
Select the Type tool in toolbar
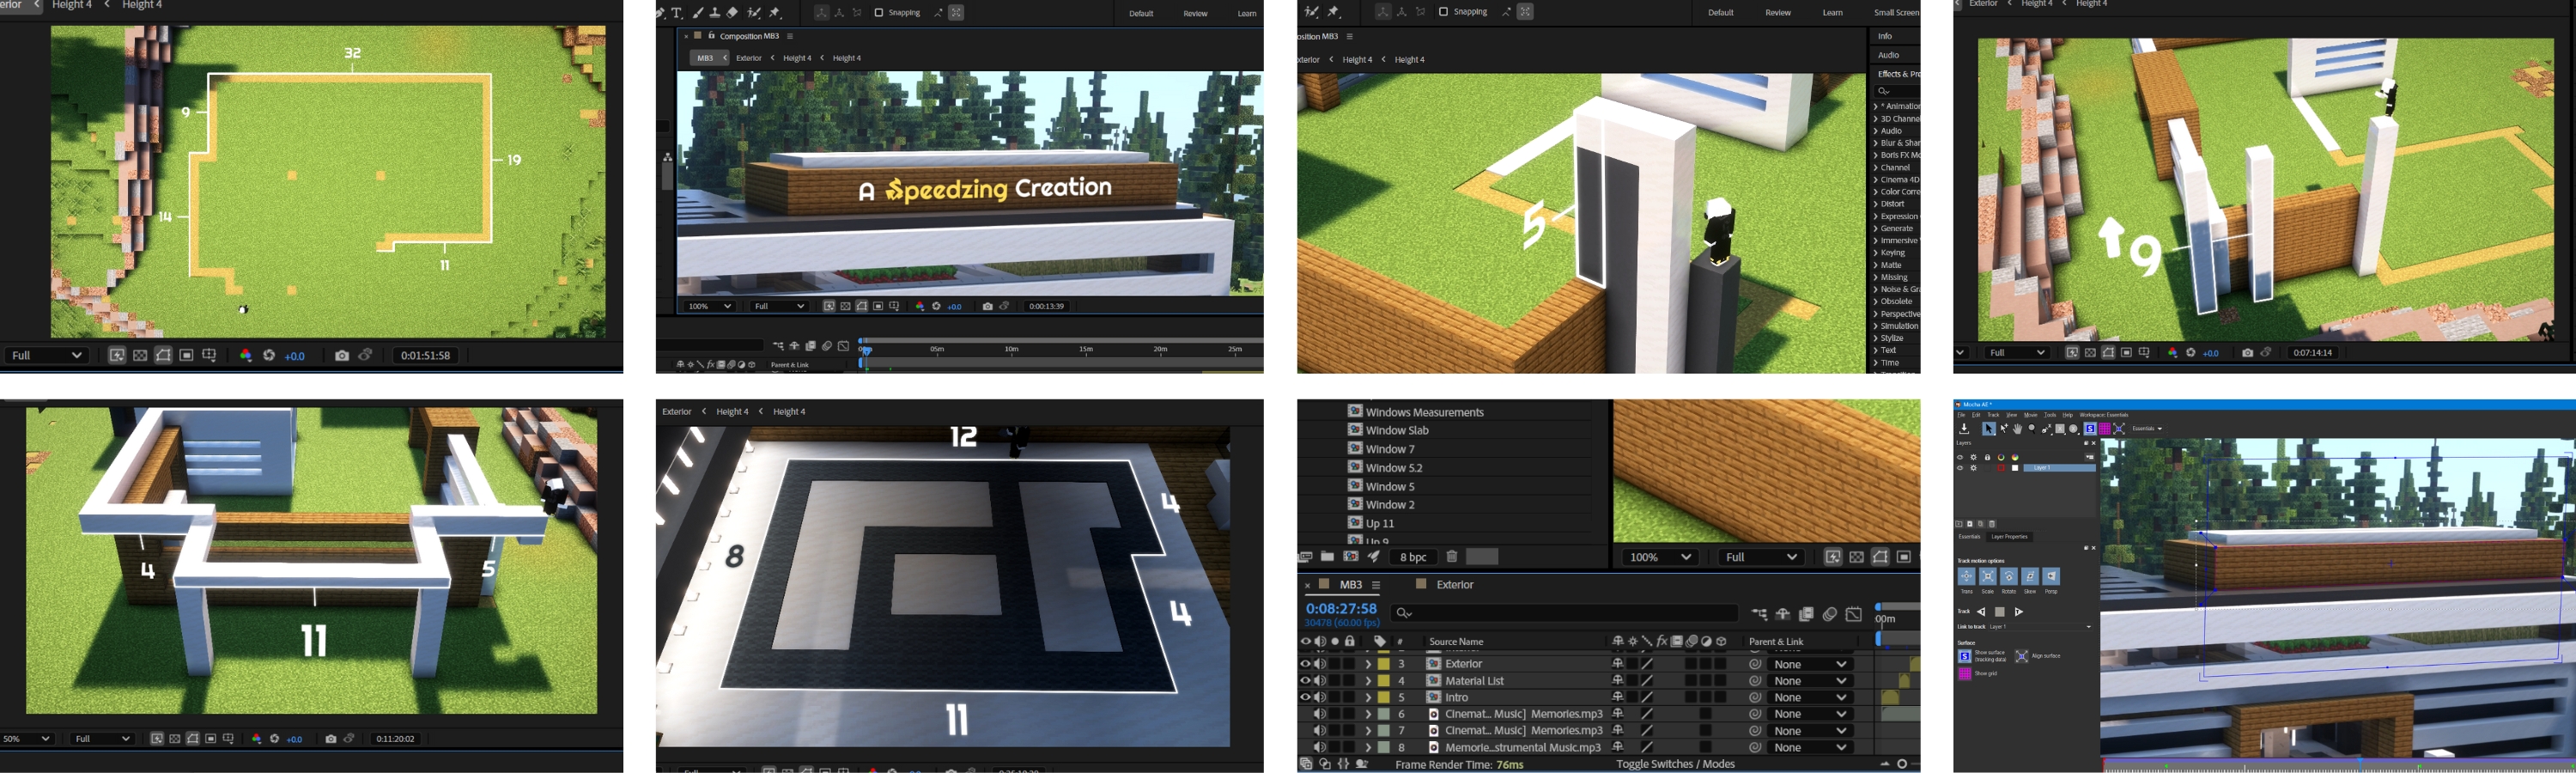tap(677, 12)
